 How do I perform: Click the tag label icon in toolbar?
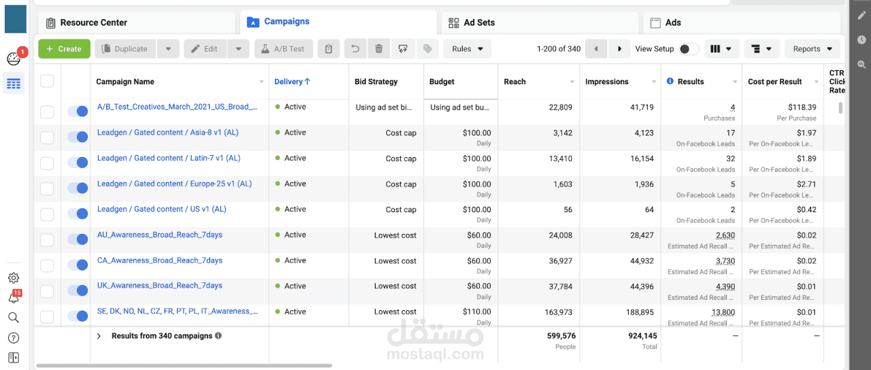(427, 49)
